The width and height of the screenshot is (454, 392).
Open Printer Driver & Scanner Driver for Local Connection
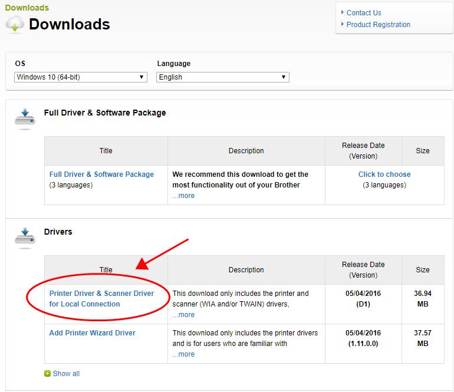(101, 299)
